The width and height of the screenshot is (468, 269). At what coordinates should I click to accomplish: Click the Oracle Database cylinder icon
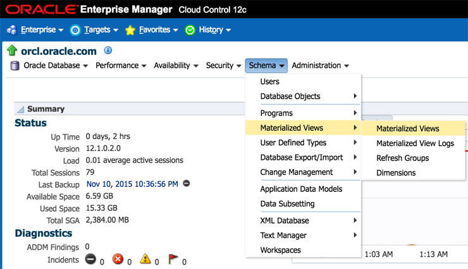[x=15, y=66]
